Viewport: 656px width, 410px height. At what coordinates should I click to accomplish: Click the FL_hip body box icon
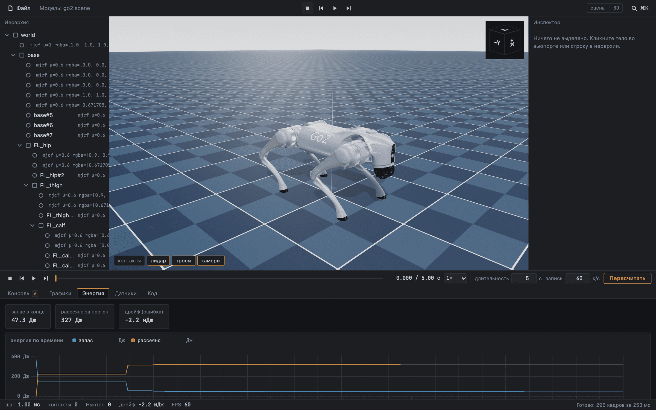(28, 145)
